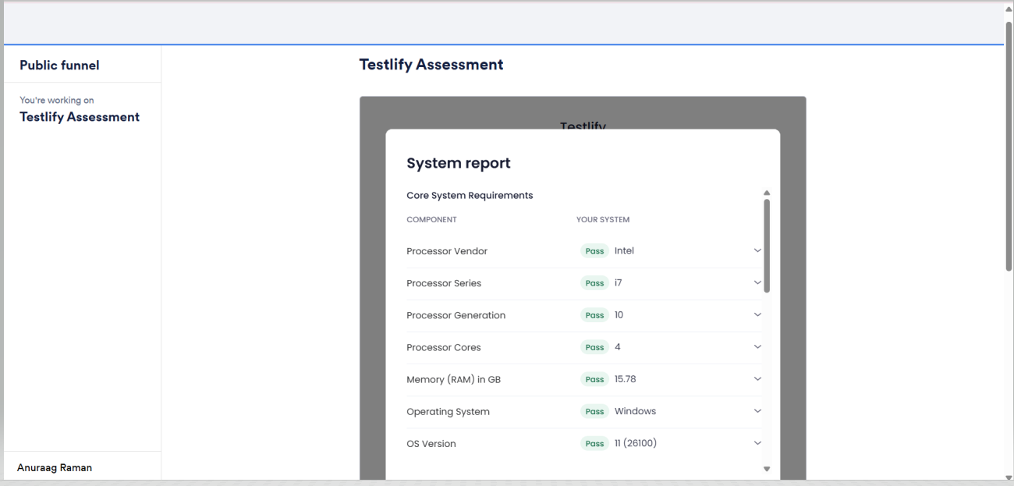Select Testlify Assessment in the sidebar
Screen dimensions: 1014x486
coord(80,117)
